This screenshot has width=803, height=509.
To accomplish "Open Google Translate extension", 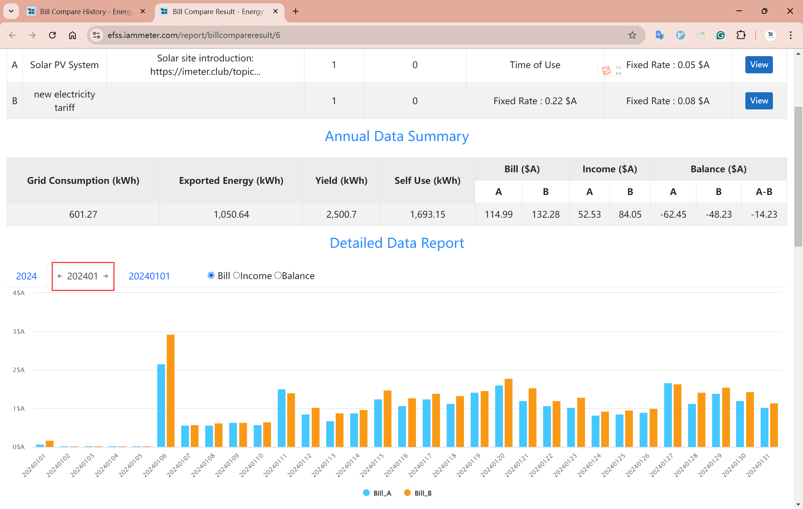I will pos(660,35).
